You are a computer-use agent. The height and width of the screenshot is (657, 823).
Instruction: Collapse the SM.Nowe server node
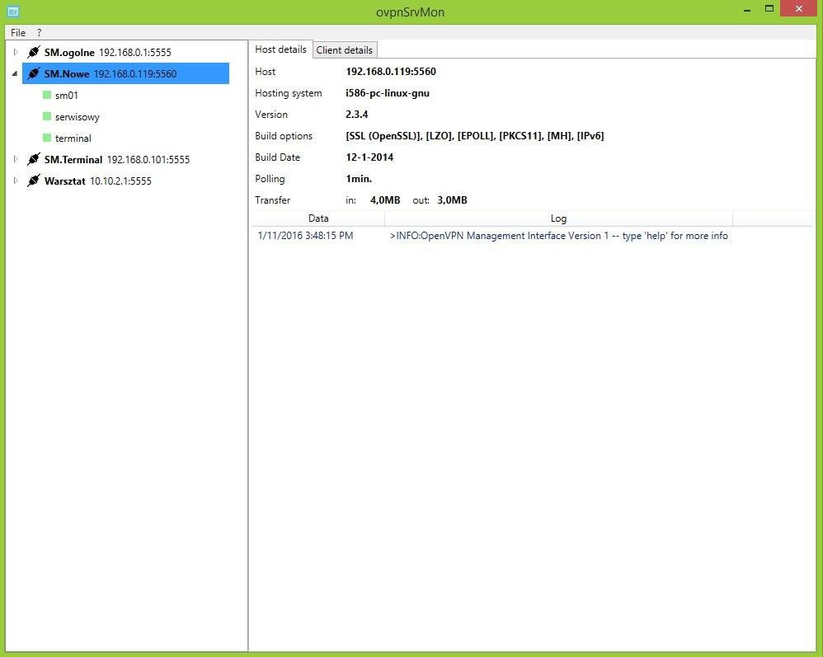[x=15, y=73]
